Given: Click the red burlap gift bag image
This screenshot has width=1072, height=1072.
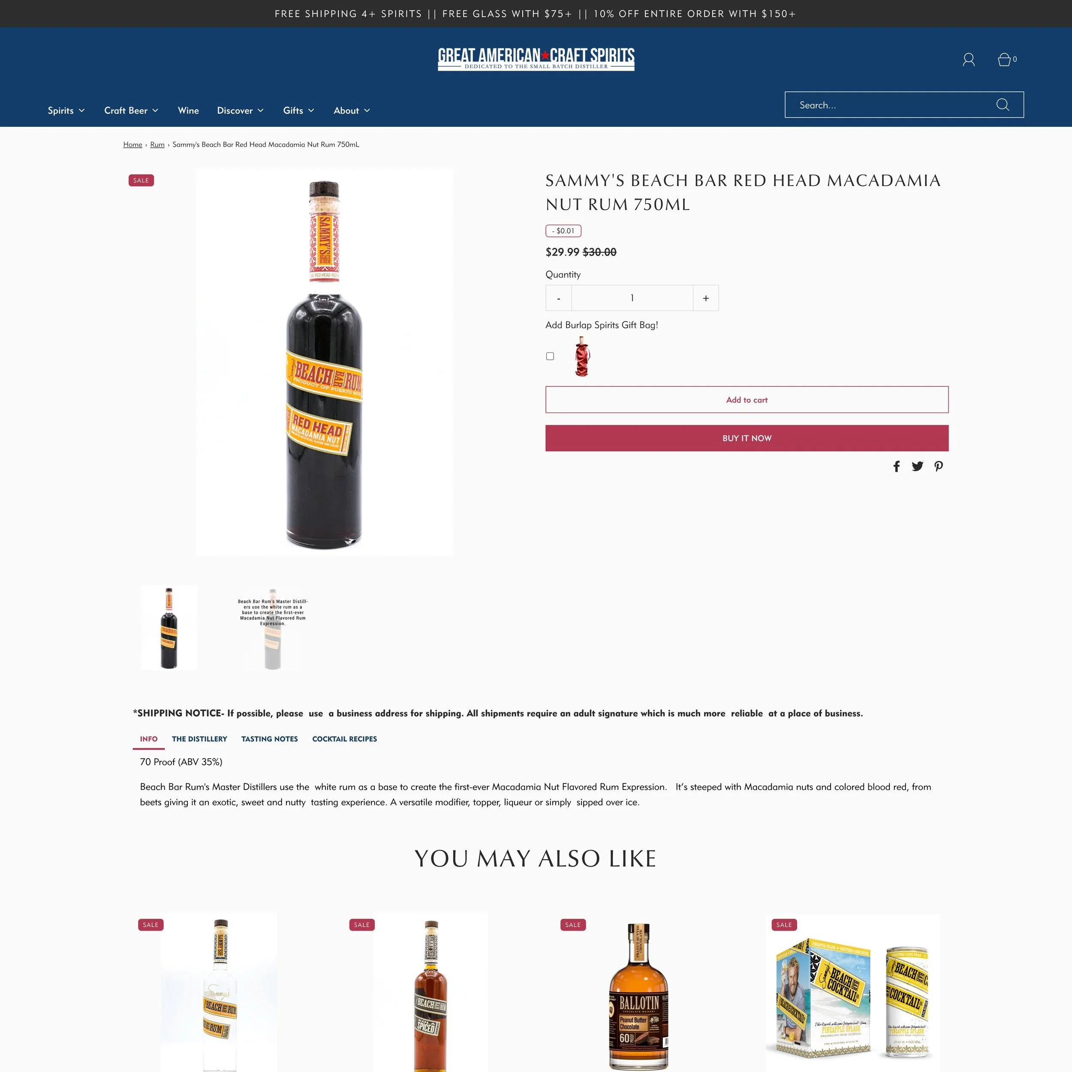Looking at the screenshot, I should tap(581, 356).
